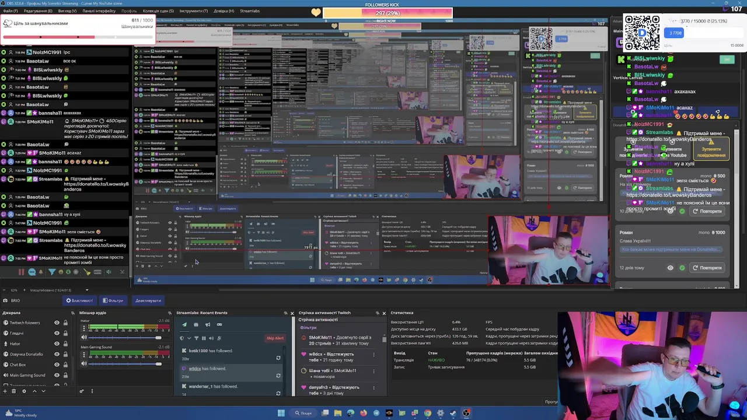The width and height of the screenshot is (747, 420).
Task: Open the Редагування menu
Action: click(38, 11)
